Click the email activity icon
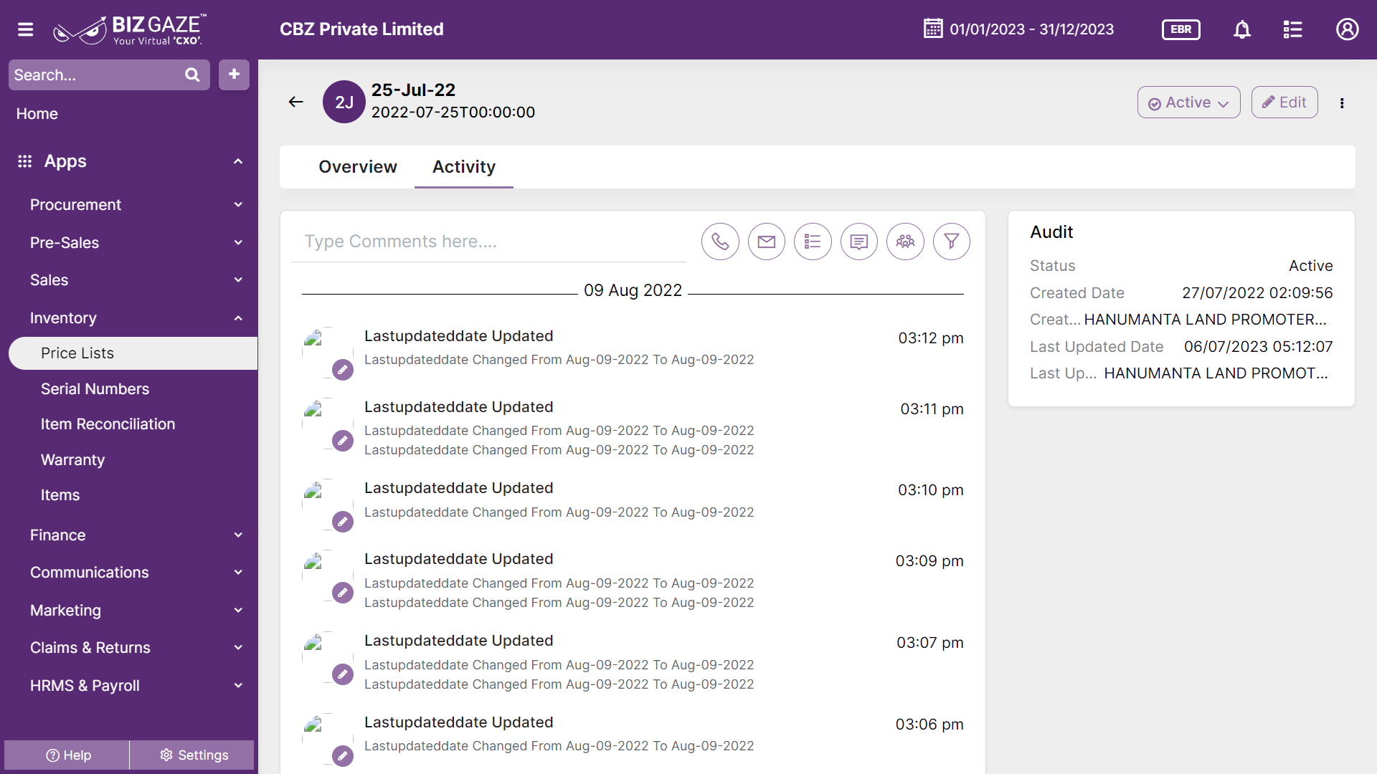This screenshot has height=774, width=1377. click(767, 242)
